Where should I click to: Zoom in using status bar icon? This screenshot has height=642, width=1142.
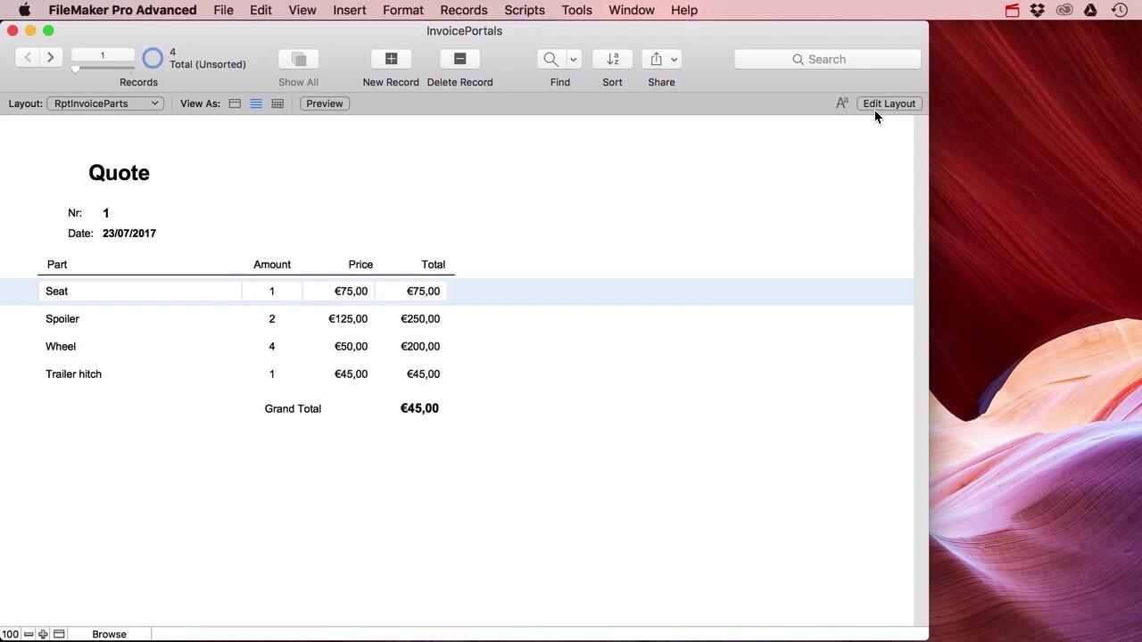pyautogui.click(x=43, y=634)
